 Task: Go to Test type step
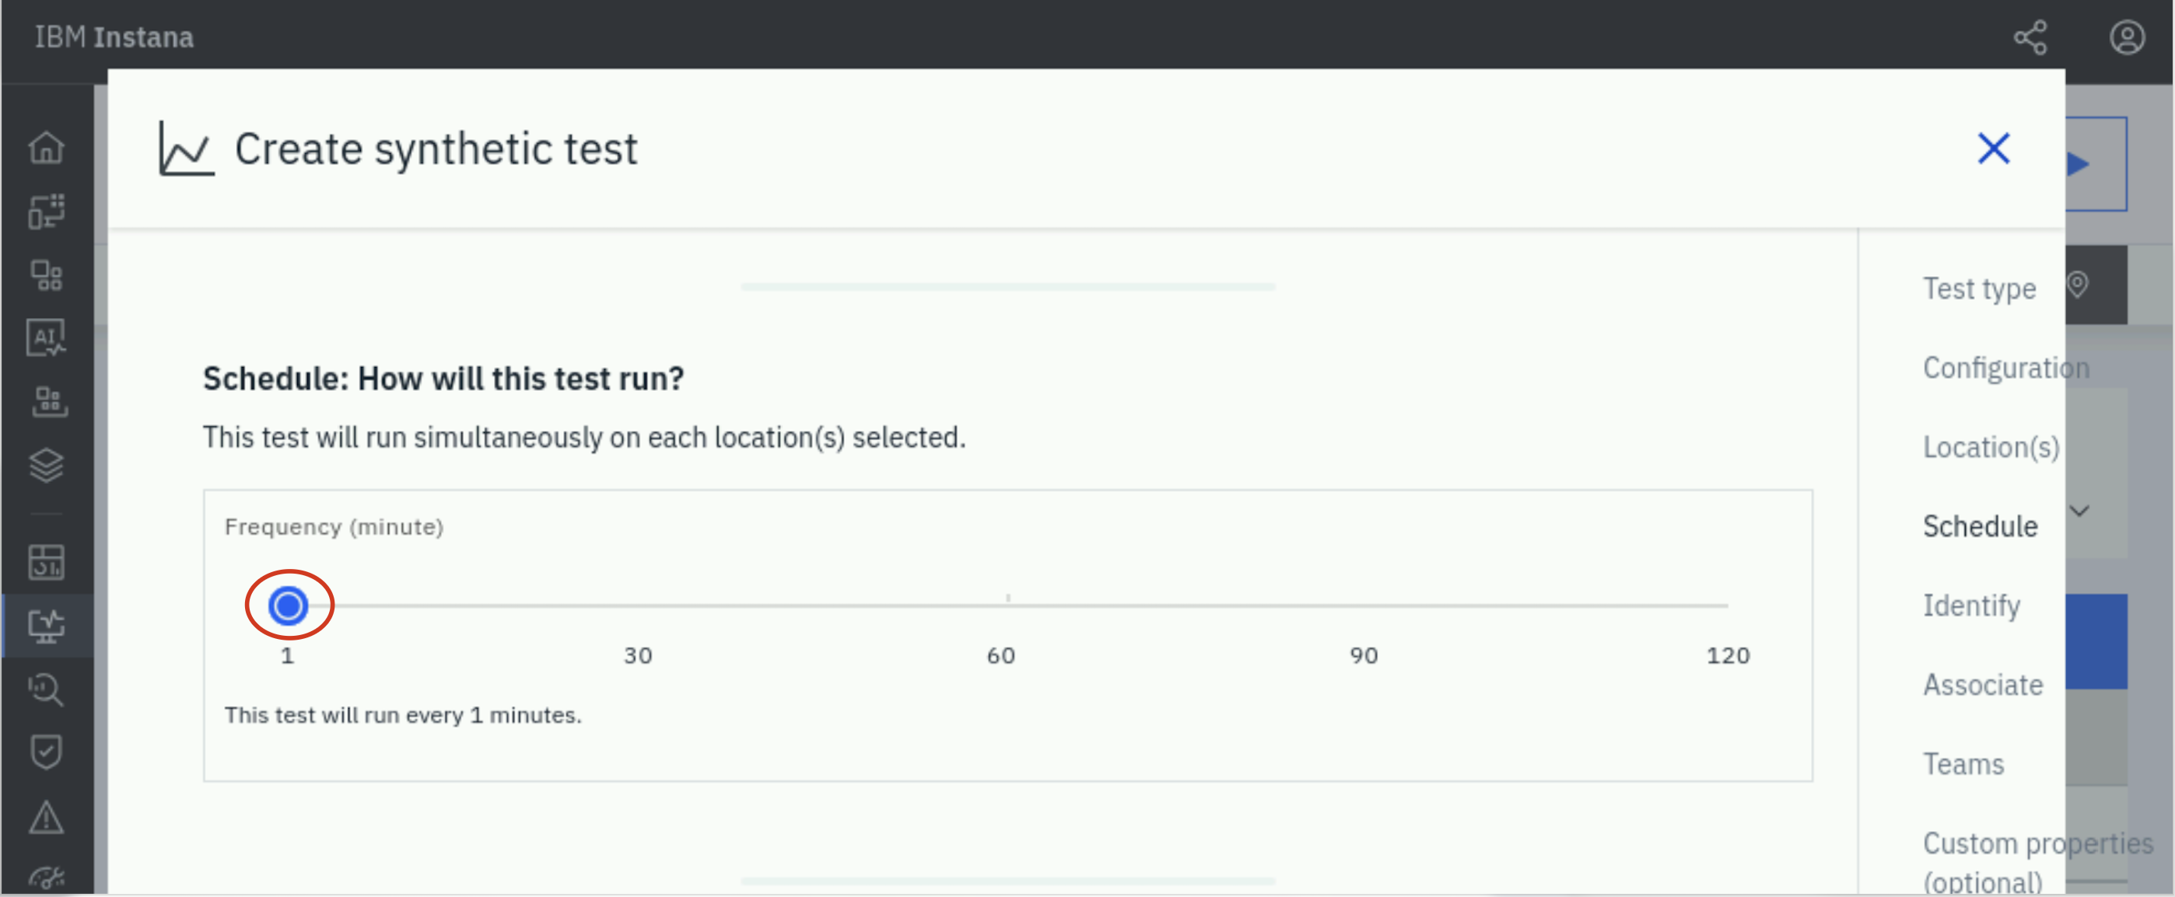coord(1978,289)
